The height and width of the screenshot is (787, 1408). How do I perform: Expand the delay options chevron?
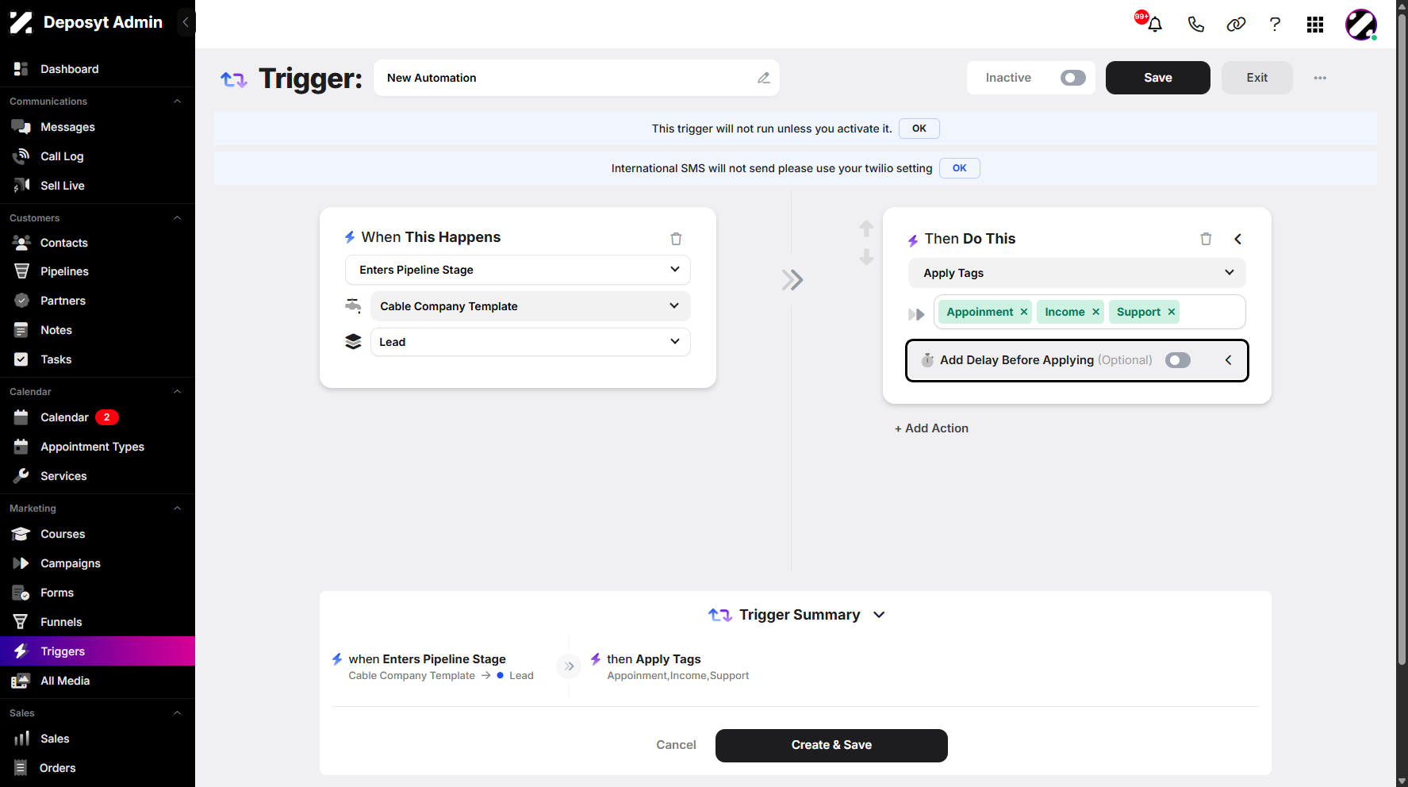tap(1228, 360)
